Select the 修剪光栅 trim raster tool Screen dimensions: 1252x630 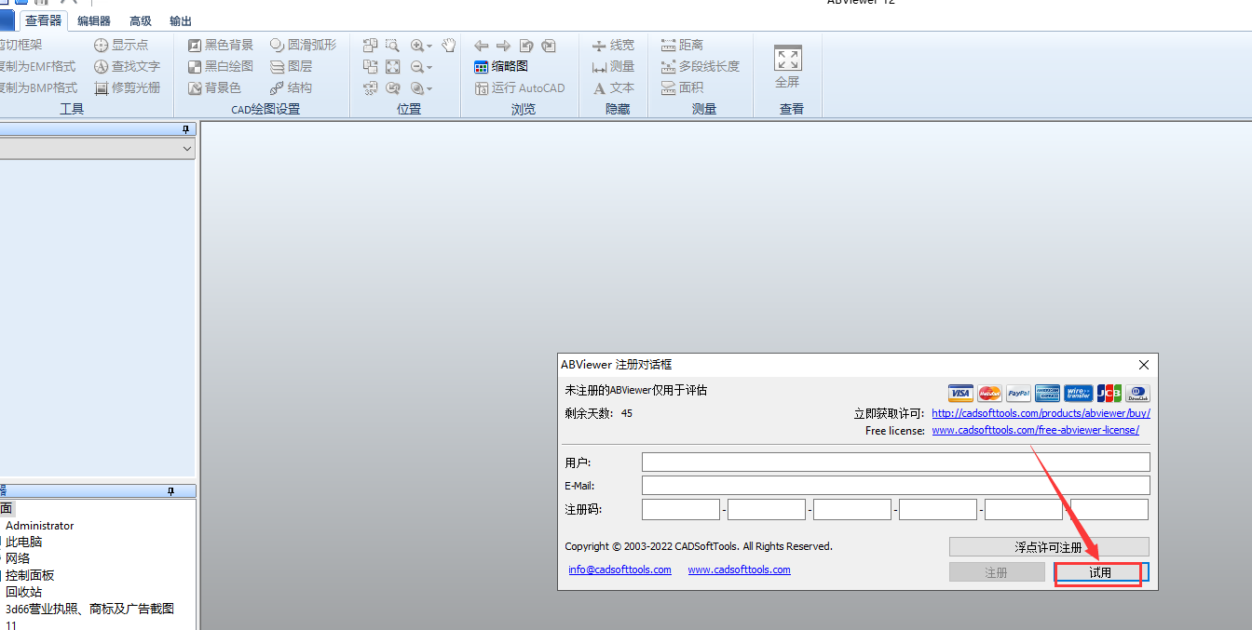128,87
